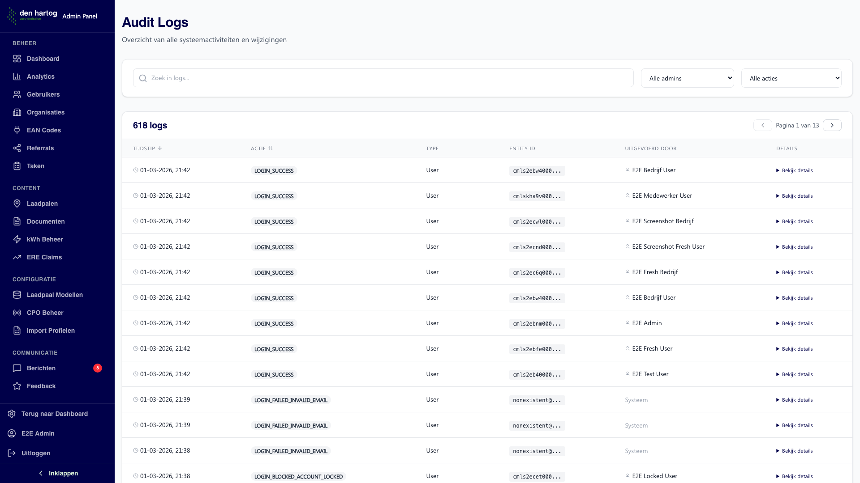Click the CPO Beheer broadcast icon
The height and width of the screenshot is (483, 860).
coord(17,313)
